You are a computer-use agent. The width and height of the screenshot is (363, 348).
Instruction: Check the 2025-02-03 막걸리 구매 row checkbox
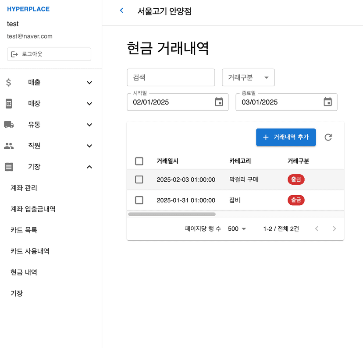(x=139, y=179)
